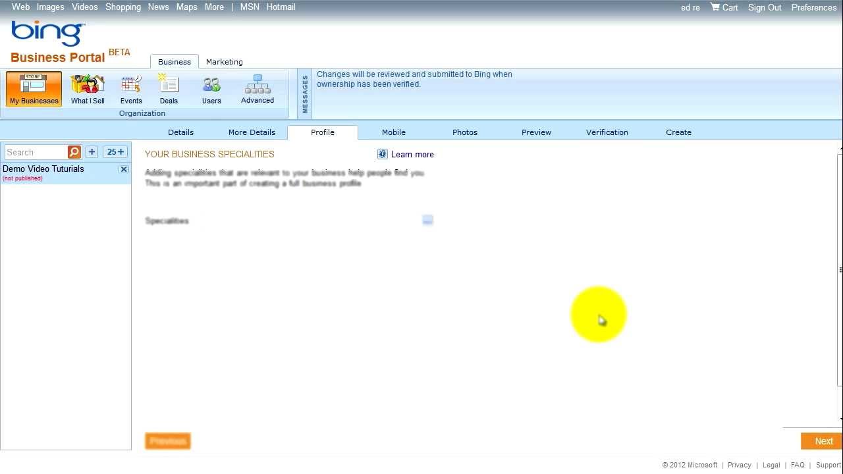Click the 'ed re' account name
Screen dimensions: 843x474
[690, 8]
